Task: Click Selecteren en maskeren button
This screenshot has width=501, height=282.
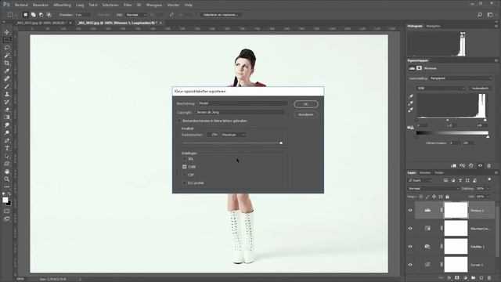Action: [x=221, y=15]
